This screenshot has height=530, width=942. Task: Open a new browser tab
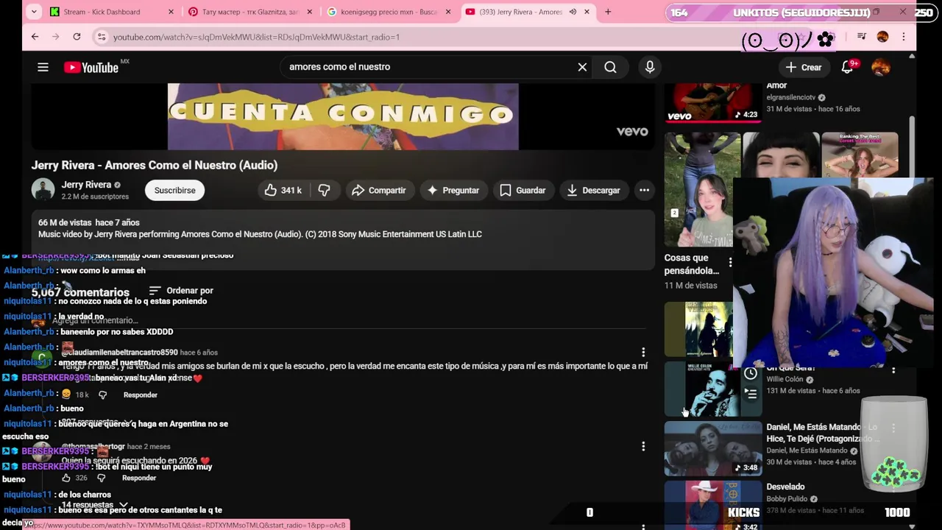pos(608,12)
